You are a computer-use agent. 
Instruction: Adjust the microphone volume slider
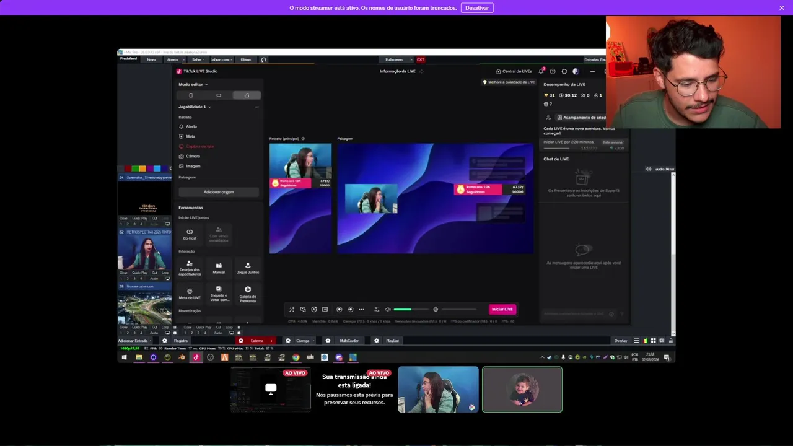click(x=459, y=309)
